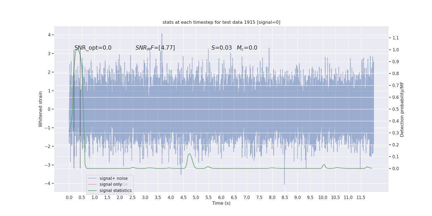
Task: Click left y-axis tick label −3
Action: click(x=48, y=165)
